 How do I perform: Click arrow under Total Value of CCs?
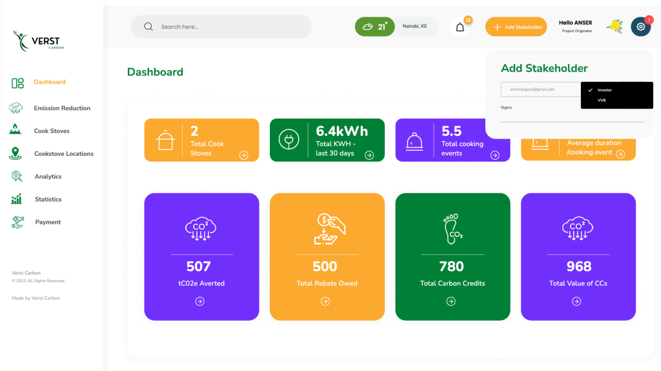[x=576, y=301]
